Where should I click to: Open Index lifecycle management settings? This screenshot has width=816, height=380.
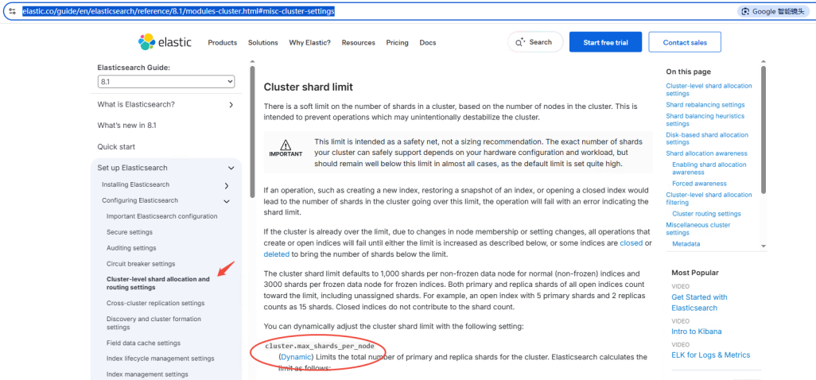[x=161, y=359]
